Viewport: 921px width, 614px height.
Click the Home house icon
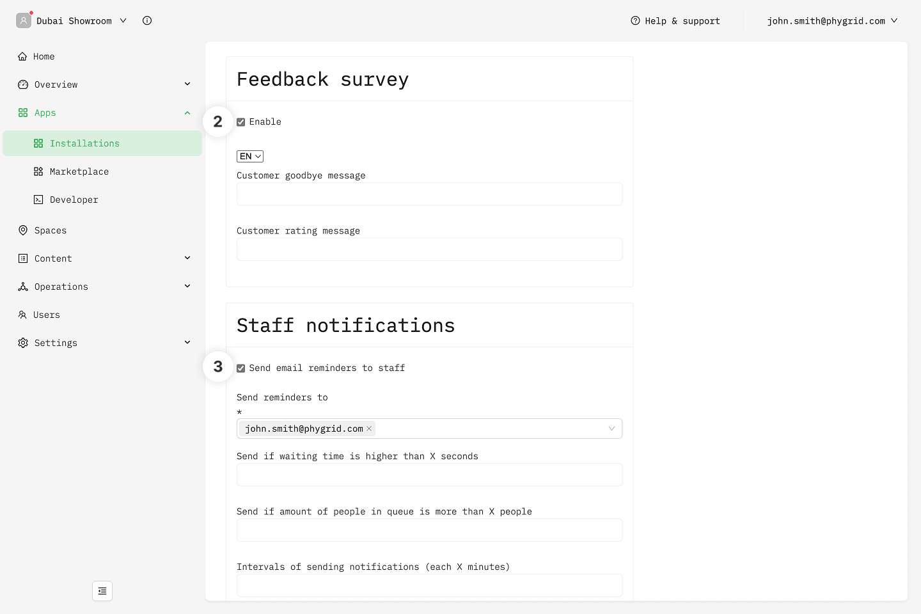point(22,56)
